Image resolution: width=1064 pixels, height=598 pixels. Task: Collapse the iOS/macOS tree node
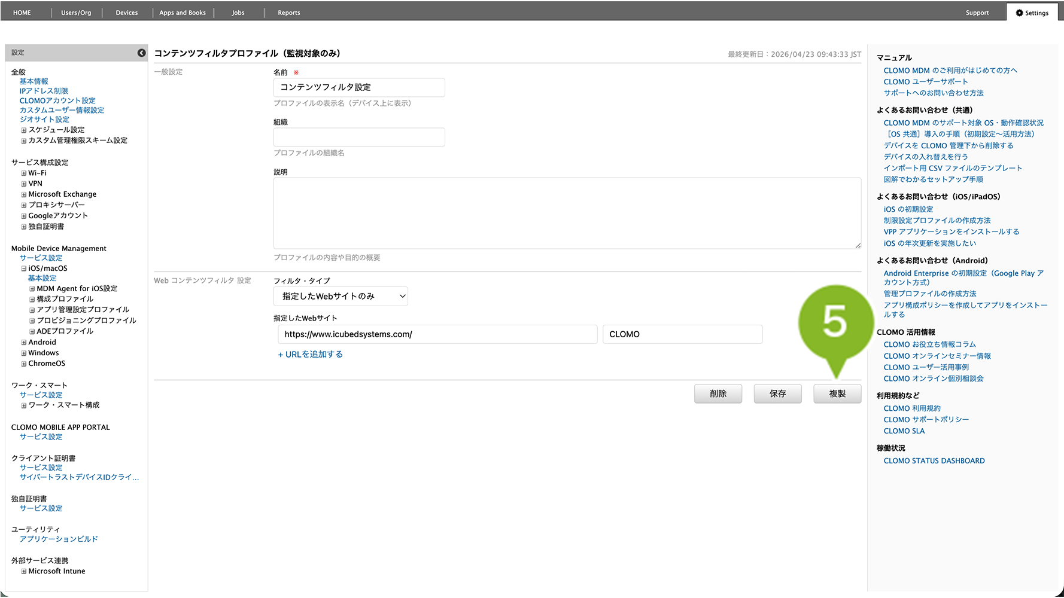(24, 269)
